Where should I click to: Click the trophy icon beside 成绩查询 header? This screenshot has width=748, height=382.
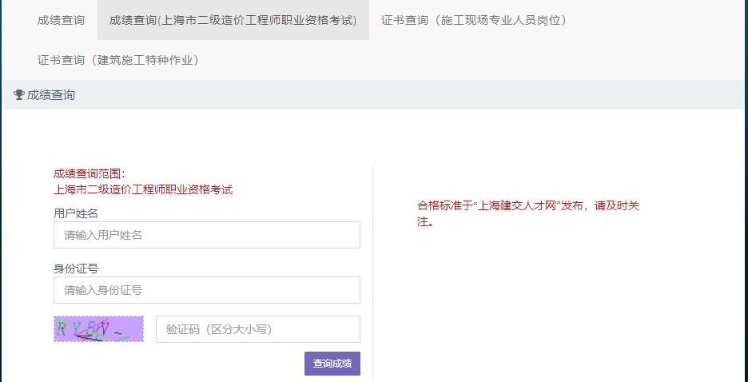point(19,95)
